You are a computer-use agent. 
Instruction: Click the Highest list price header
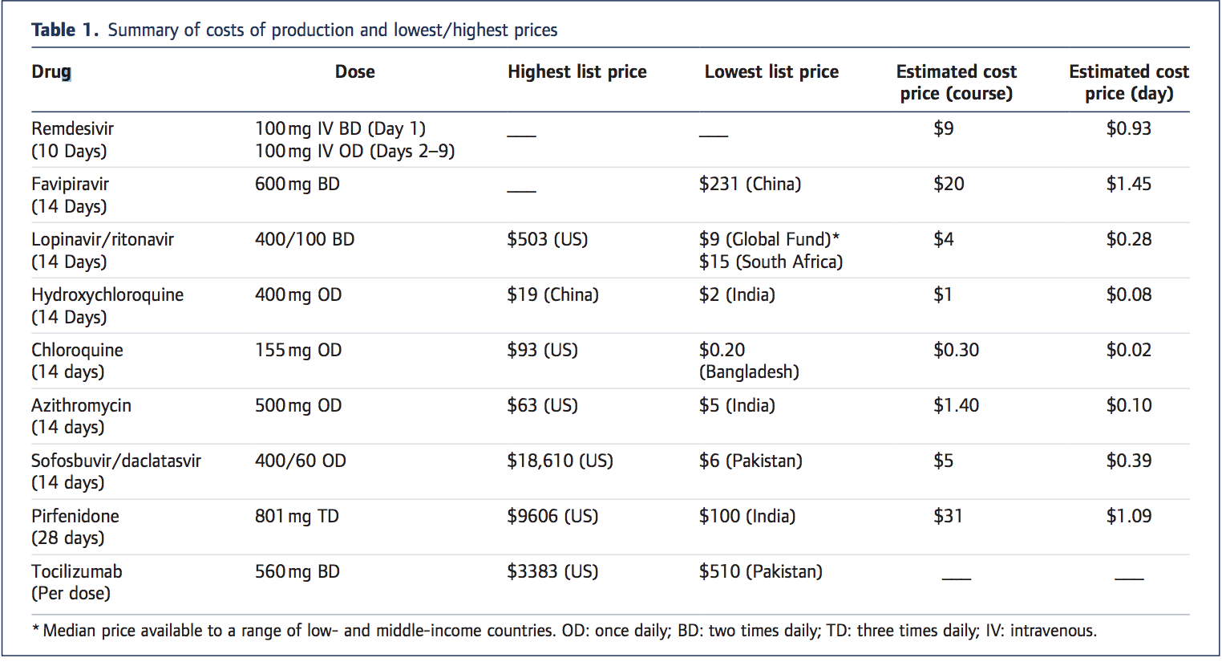tap(577, 72)
